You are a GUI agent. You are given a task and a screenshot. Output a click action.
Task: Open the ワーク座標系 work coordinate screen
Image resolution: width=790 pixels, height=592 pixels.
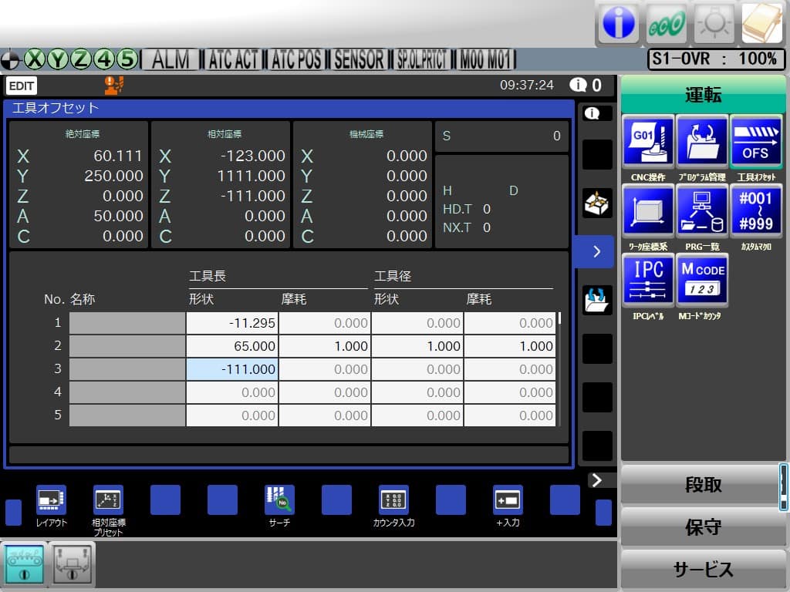pos(647,210)
